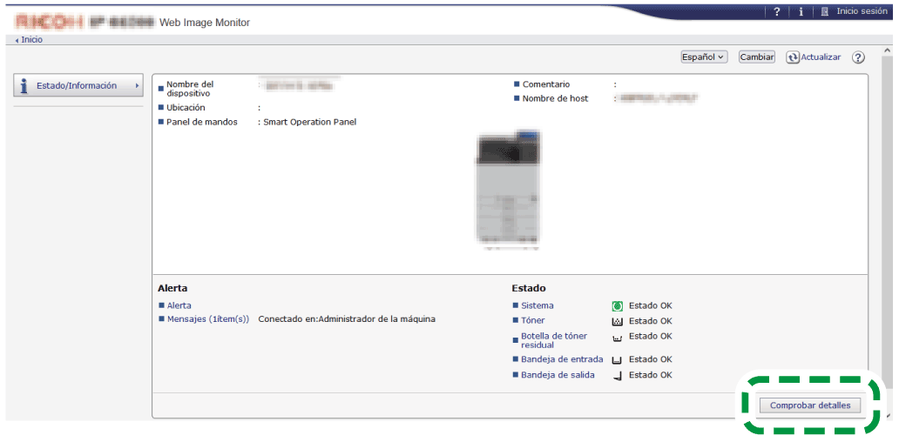The width and height of the screenshot is (899, 442).
Task: Open the Español language dropdown
Action: pyautogui.click(x=704, y=57)
